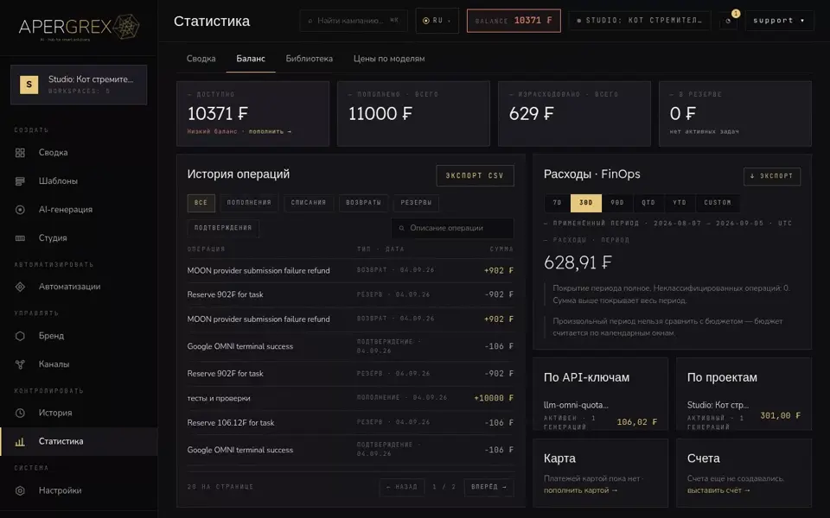Open AI-генерация icon in sidebar
This screenshot has height=518, width=830.
(20, 210)
